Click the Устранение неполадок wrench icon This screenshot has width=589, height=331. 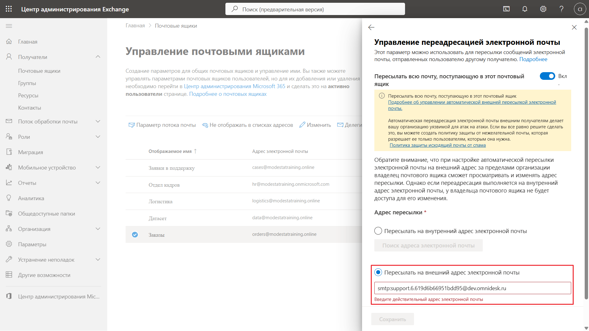(x=9, y=259)
